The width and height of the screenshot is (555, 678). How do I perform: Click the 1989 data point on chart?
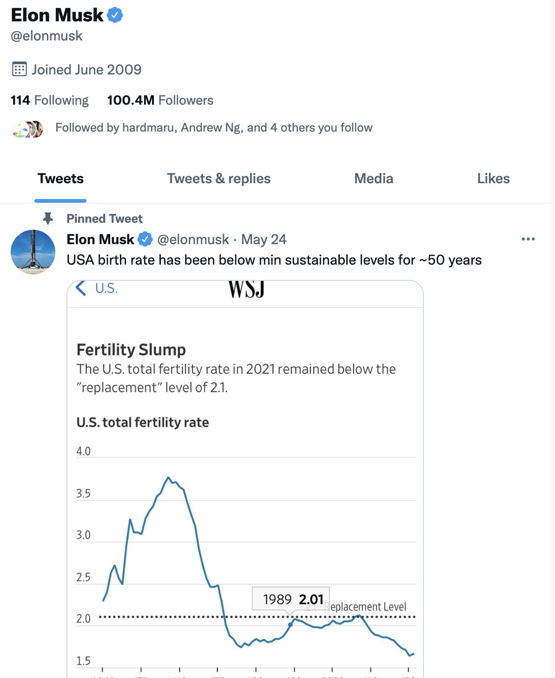click(291, 625)
